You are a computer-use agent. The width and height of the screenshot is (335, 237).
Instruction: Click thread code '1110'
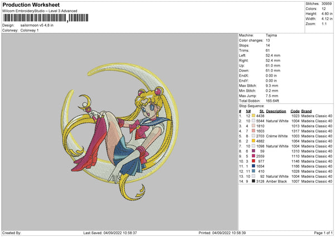pos(295,156)
